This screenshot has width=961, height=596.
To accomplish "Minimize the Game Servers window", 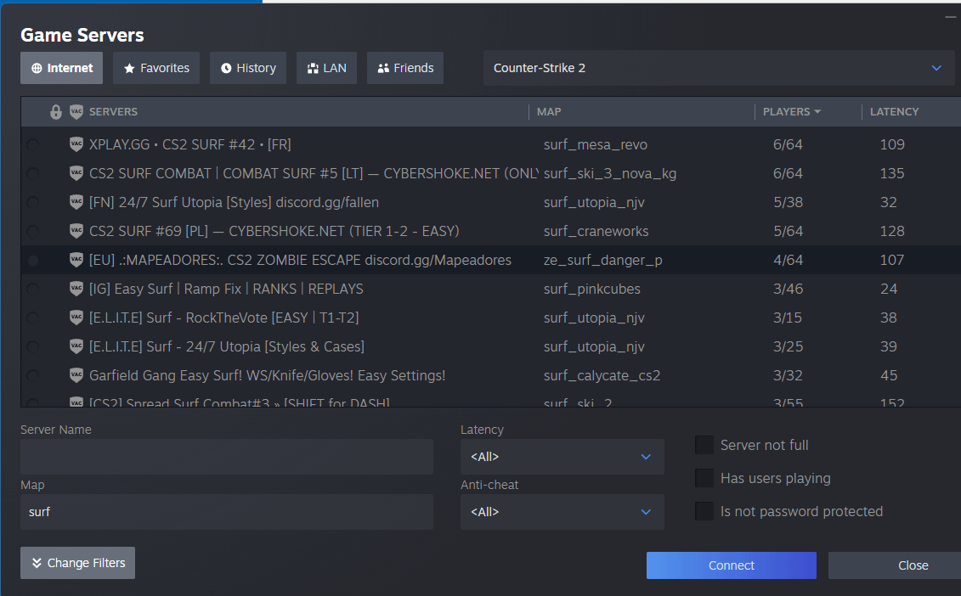I will pos(950,17).
